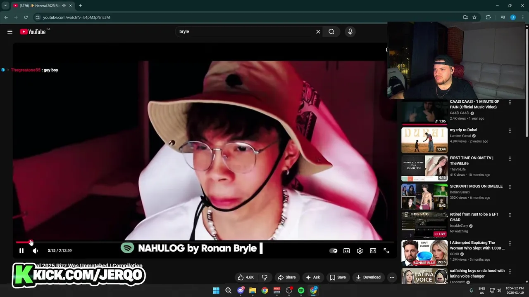Open 'I Attempted Baptizing The Woman' video
529x297 pixels.
(424, 253)
